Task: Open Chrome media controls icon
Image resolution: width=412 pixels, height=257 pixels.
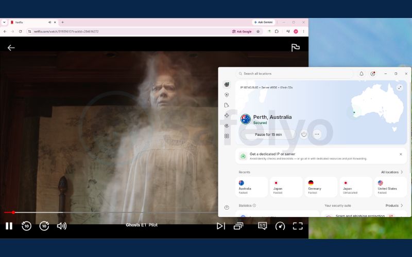Action: (288, 31)
